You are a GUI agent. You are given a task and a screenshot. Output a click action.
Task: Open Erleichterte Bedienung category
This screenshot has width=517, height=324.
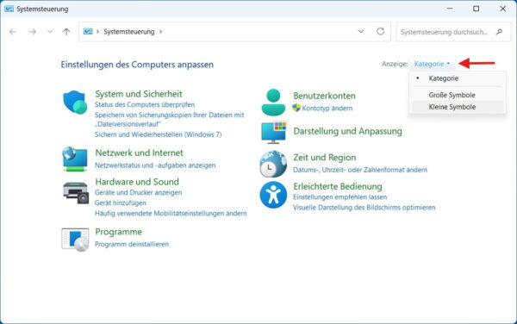pos(338,186)
